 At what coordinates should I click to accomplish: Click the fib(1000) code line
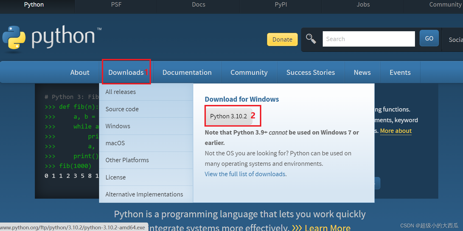(68, 166)
